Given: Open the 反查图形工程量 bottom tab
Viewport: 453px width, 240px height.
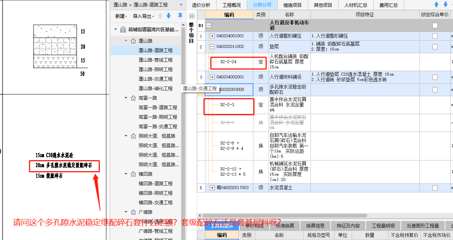Looking at the screenshot, I should (x=423, y=226).
